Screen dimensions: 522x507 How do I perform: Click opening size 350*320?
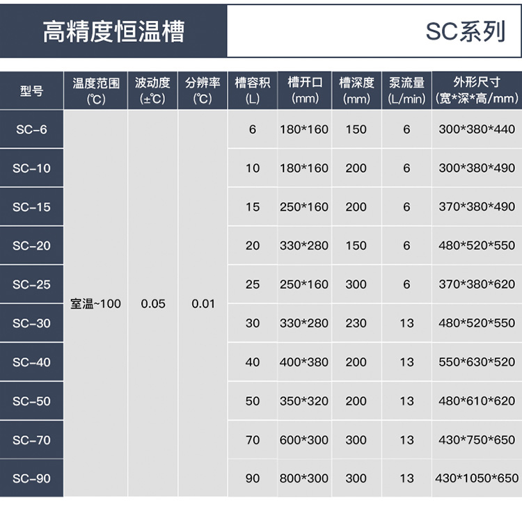pos(304,401)
